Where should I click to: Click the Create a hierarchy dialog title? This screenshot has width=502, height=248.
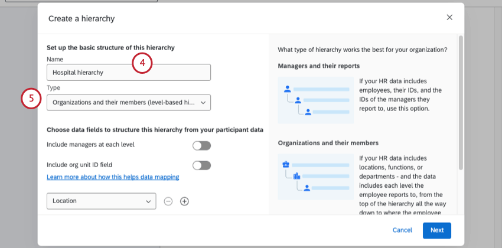81,19
